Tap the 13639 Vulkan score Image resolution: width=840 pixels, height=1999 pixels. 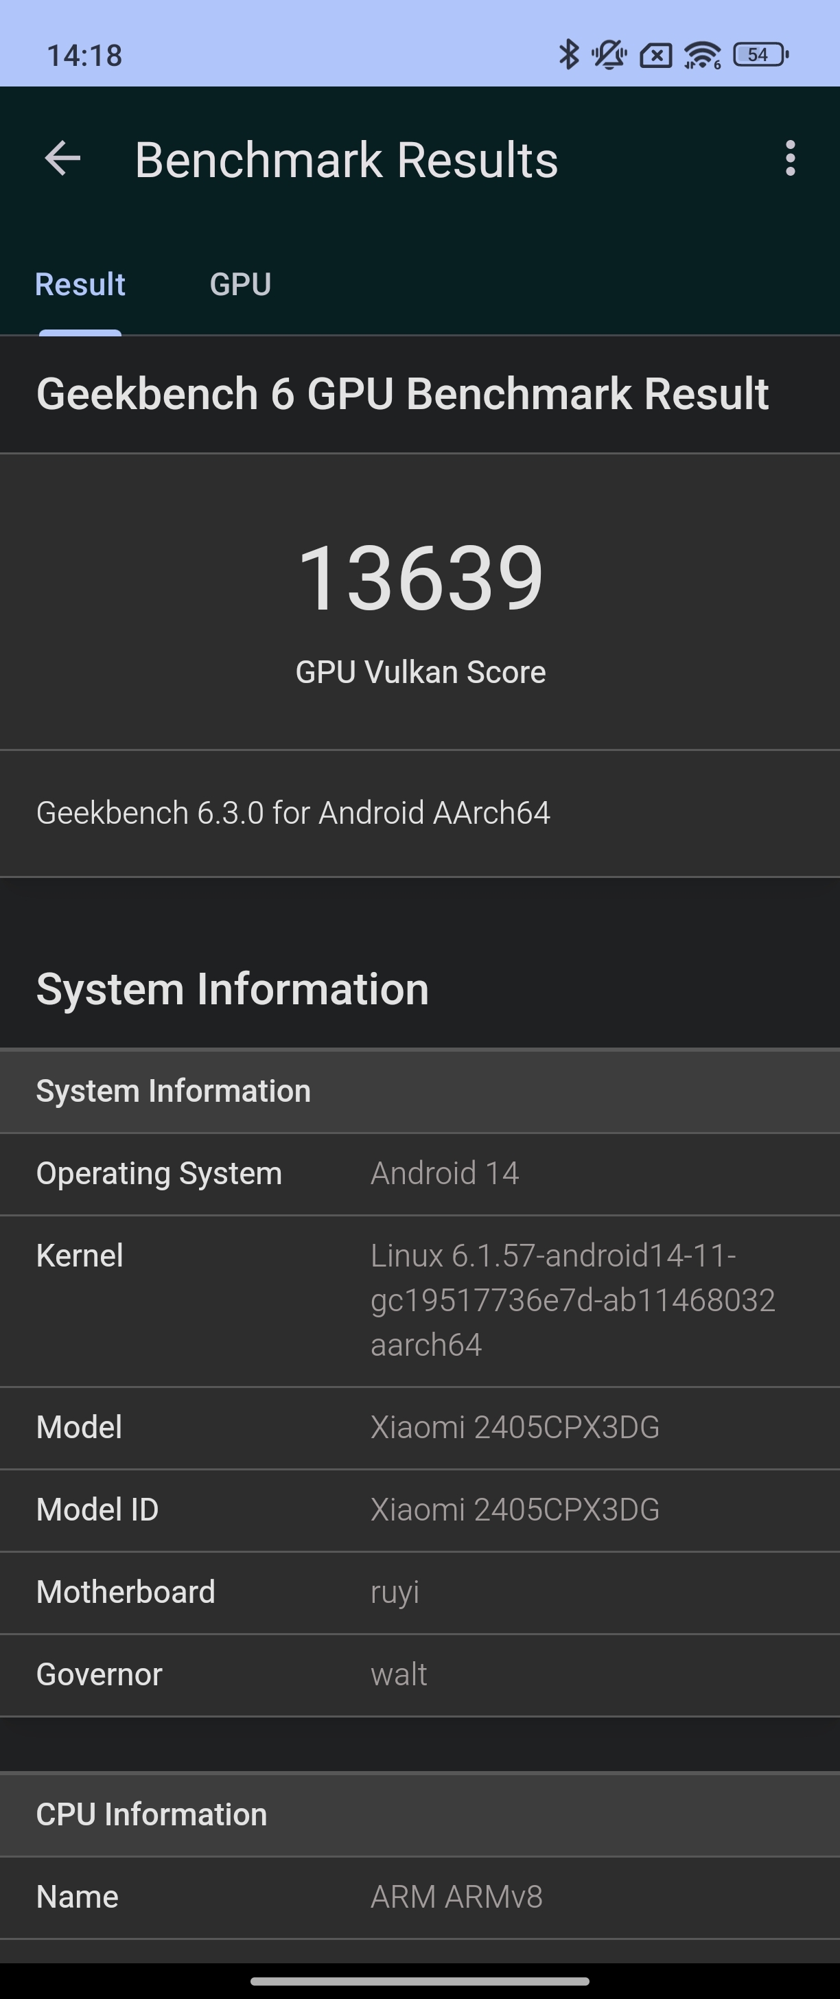tap(421, 577)
